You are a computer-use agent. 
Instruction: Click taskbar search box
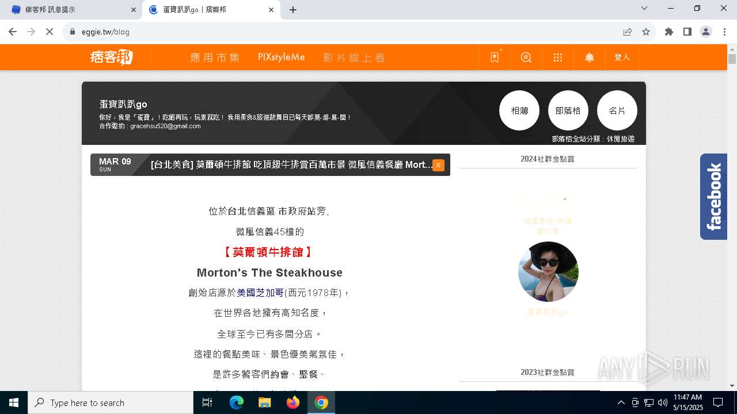click(111, 402)
